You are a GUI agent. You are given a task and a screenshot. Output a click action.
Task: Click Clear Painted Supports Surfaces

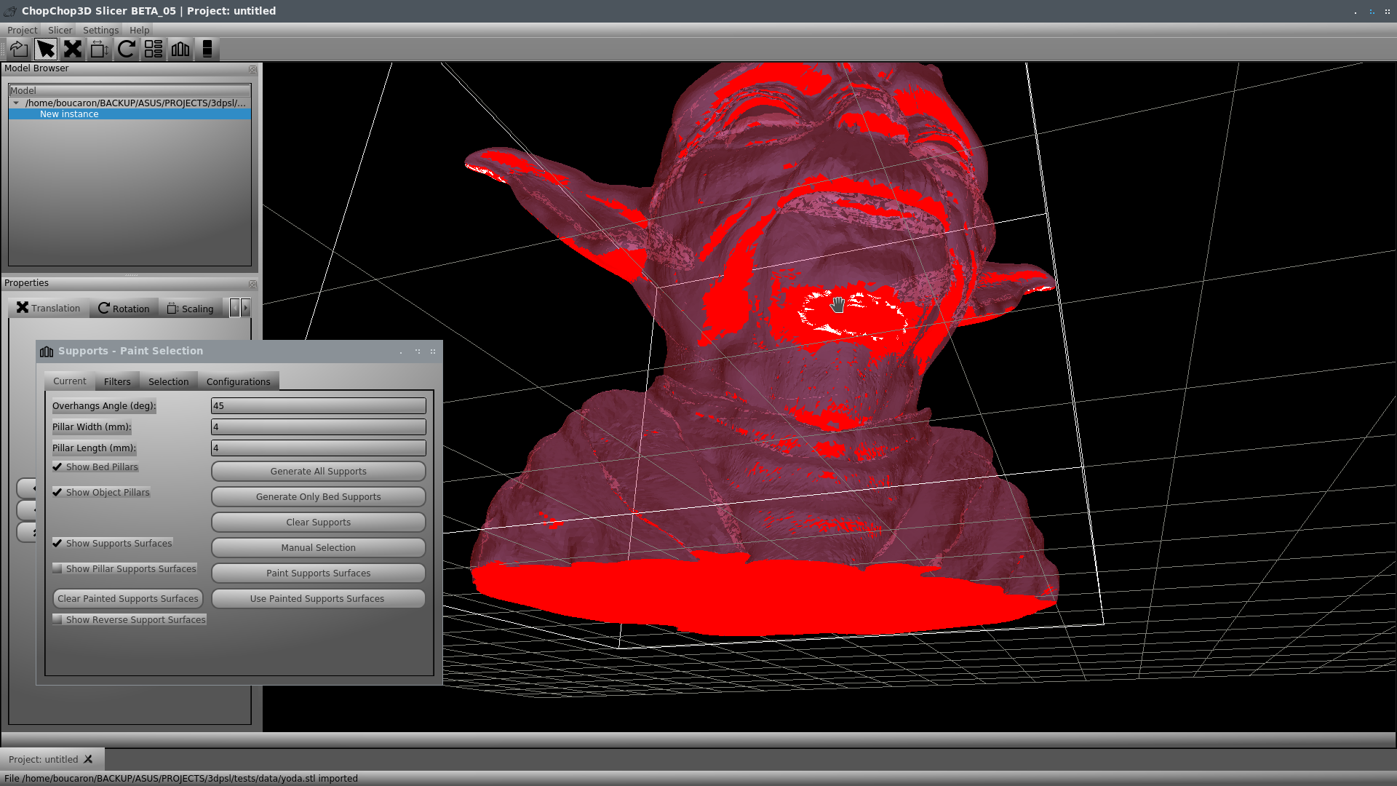[127, 598]
